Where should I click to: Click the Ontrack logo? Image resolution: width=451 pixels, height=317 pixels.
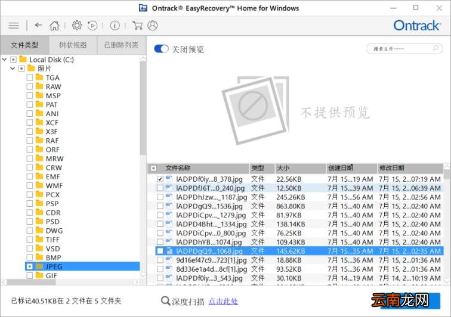coord(417,26)
